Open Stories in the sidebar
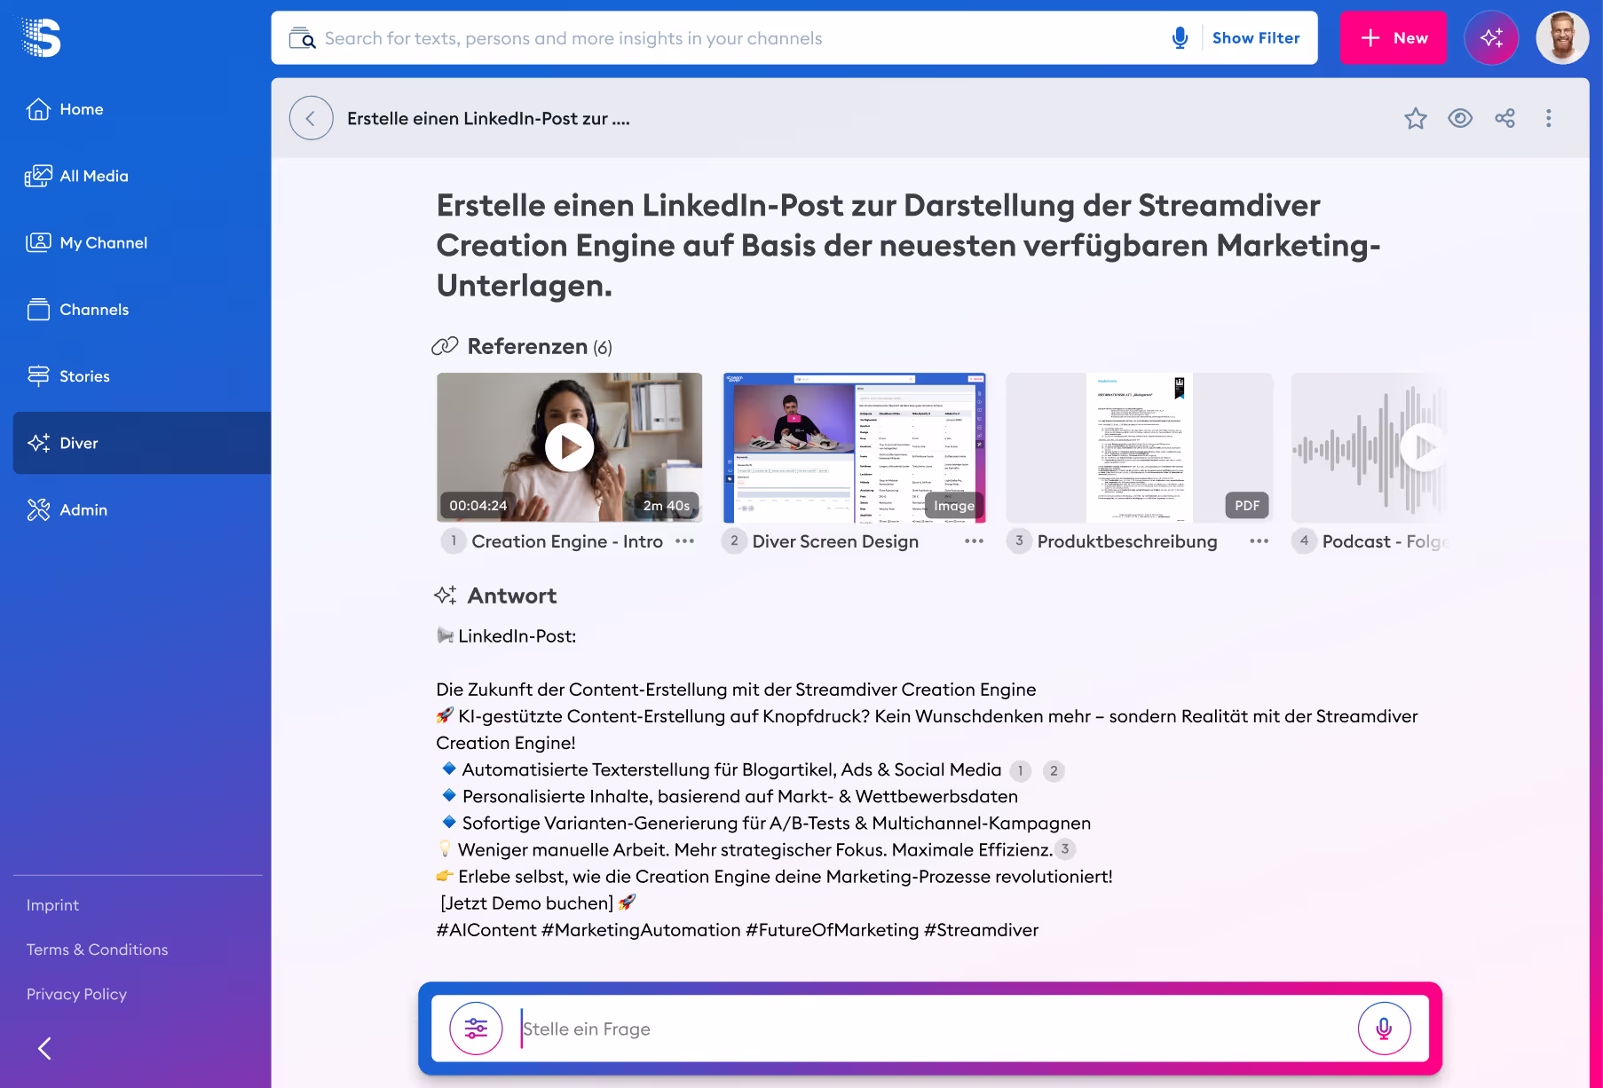This screenshot has width=1603, height=1088. pos(142,376)
